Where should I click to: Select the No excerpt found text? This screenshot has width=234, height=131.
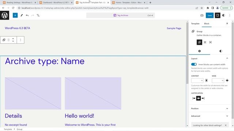[16, 125]
